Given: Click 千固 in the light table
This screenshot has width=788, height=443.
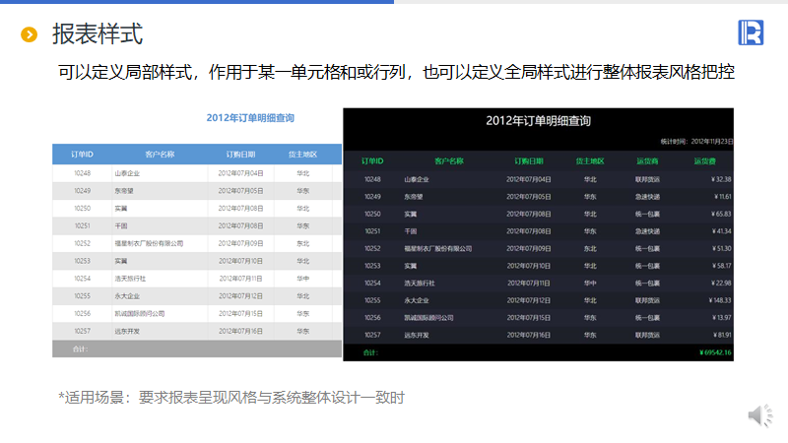Looking at the screenshot, I should click(120, 226).
